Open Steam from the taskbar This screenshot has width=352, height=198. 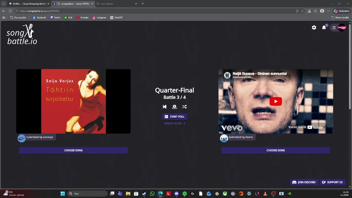[x=144, y=194]
